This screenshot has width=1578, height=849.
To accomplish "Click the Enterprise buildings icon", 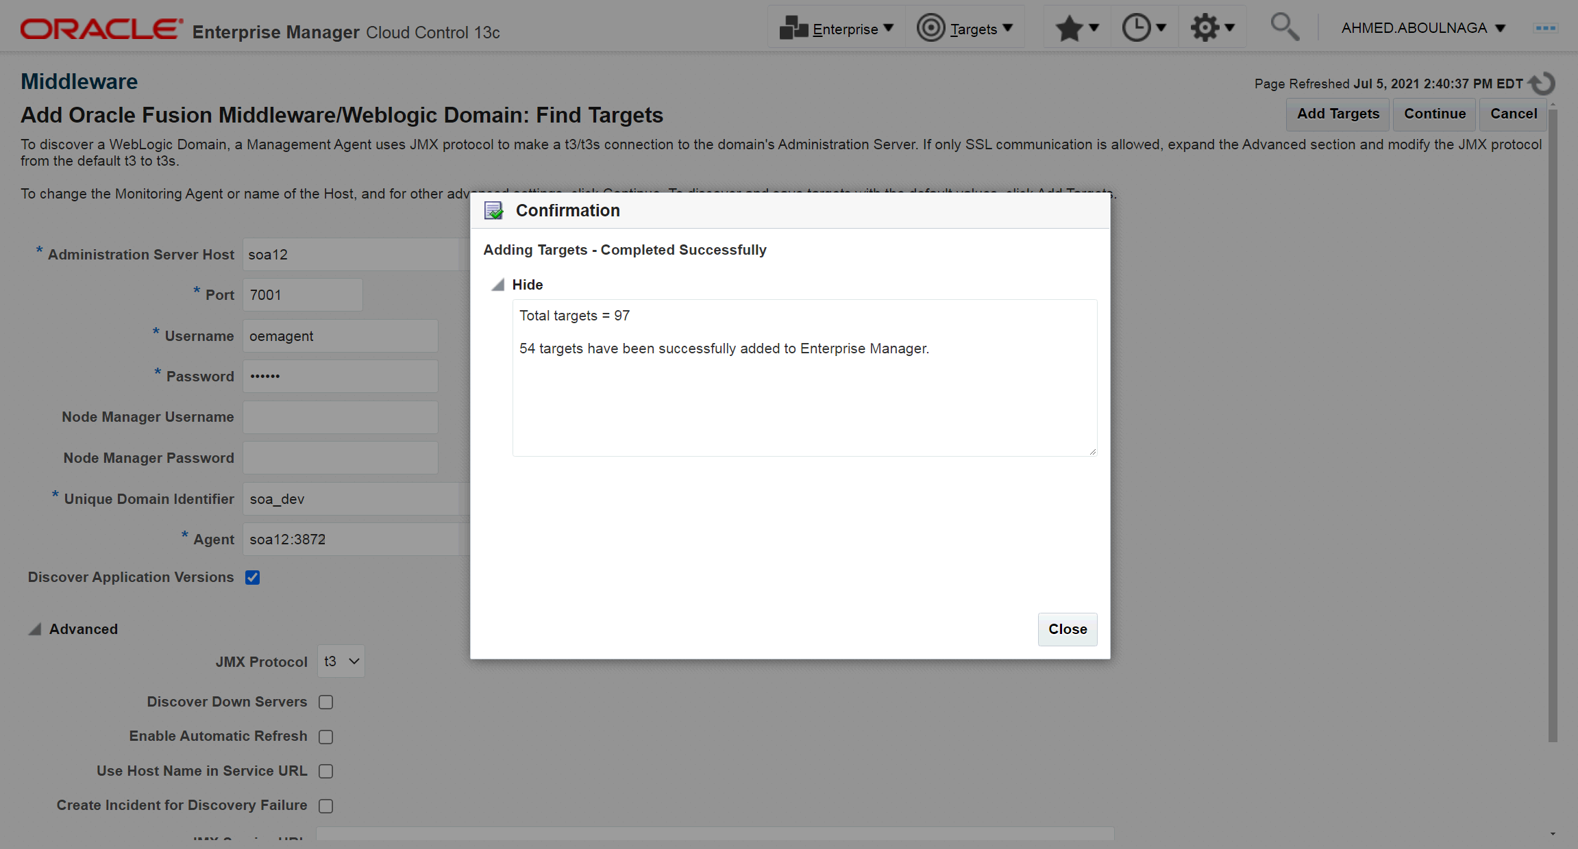I will click(x=793, y=29).
